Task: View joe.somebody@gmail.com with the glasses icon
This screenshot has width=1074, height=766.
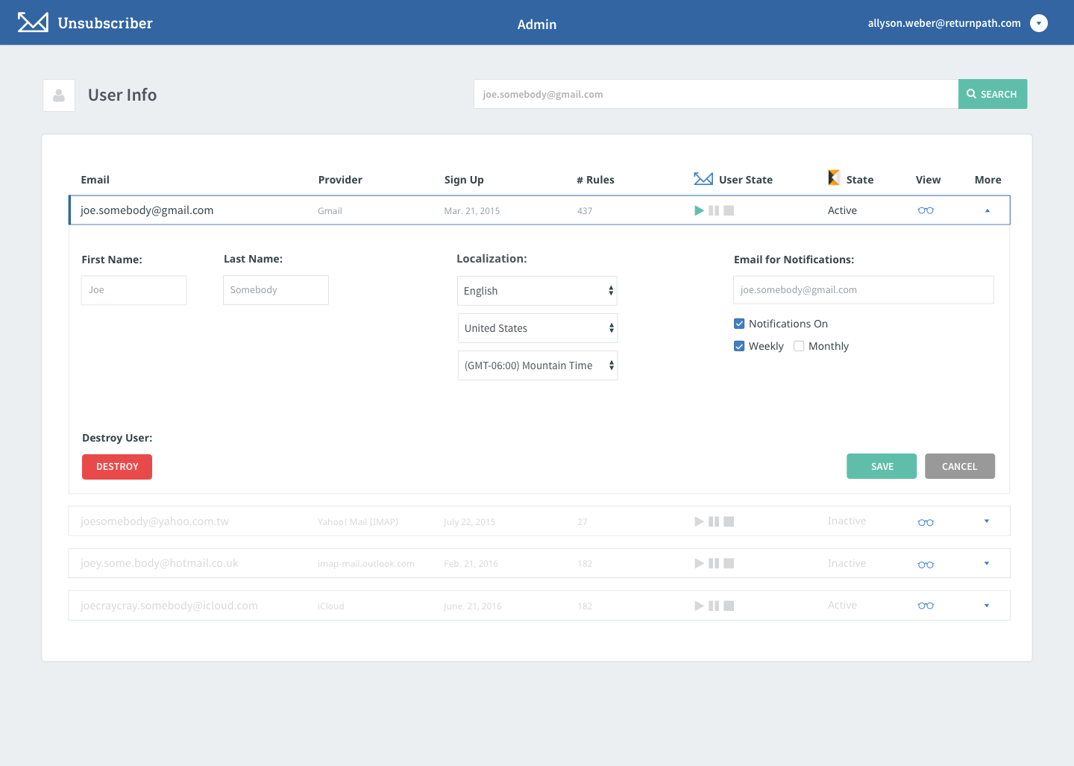Action: pos(926,210)
